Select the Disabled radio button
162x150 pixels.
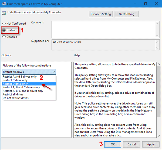click(4, 37)
